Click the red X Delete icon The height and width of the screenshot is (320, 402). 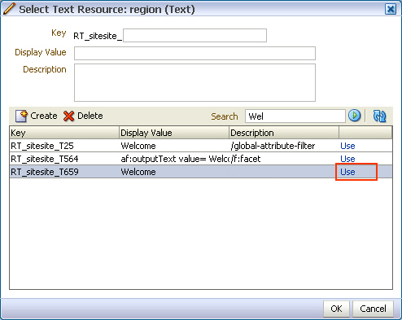(68, 116)
